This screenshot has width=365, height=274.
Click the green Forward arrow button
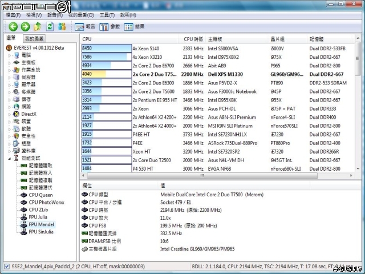25,27
